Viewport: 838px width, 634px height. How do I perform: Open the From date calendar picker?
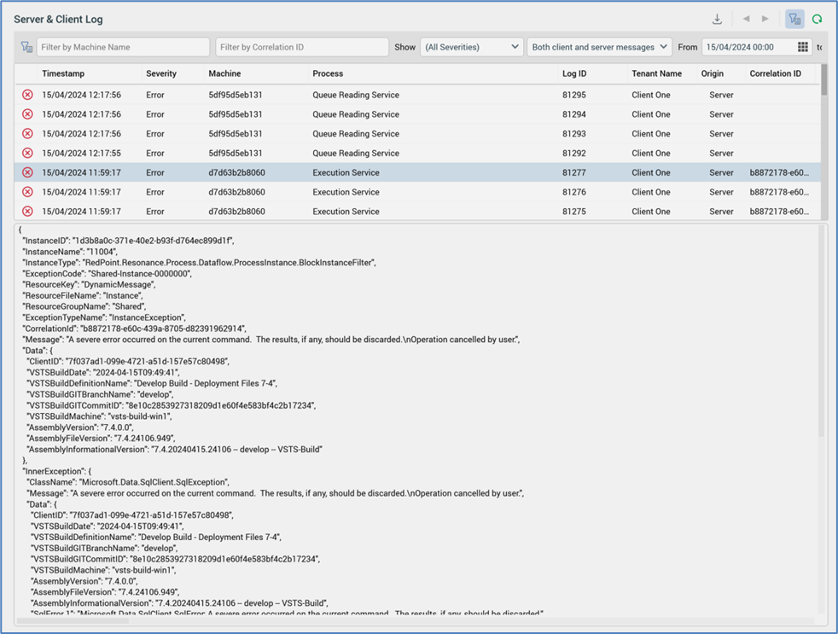(x=802, y=48)
